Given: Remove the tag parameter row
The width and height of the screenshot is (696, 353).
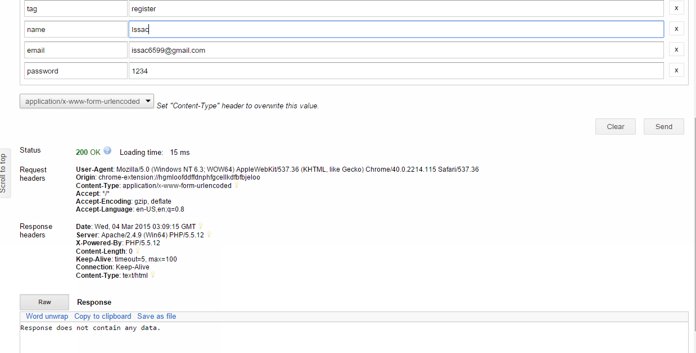Looking at the screenshot, I should point(676,8).
